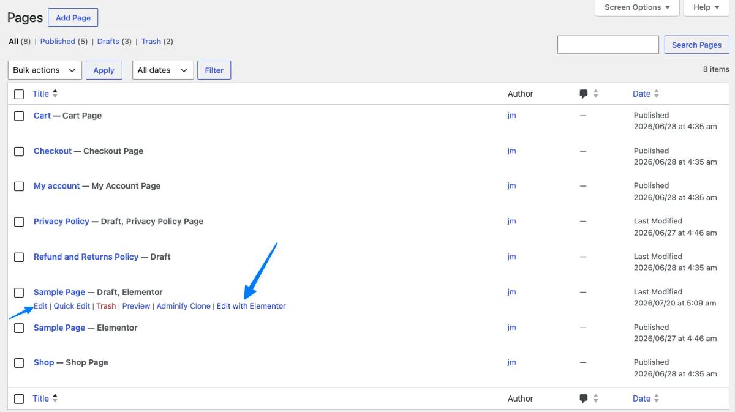The height and width of the screenshot is (412, 735).
Task: Show All pages filter
Action: 13,42
